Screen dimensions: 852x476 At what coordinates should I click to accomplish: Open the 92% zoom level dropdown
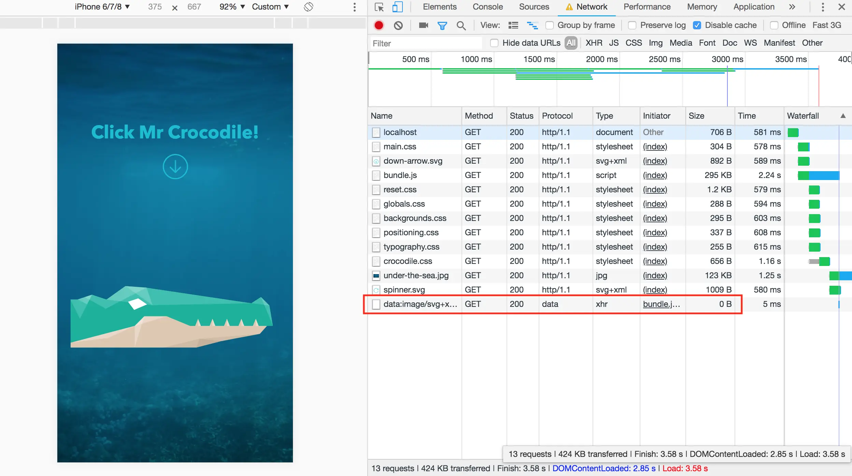pos(232,7)
